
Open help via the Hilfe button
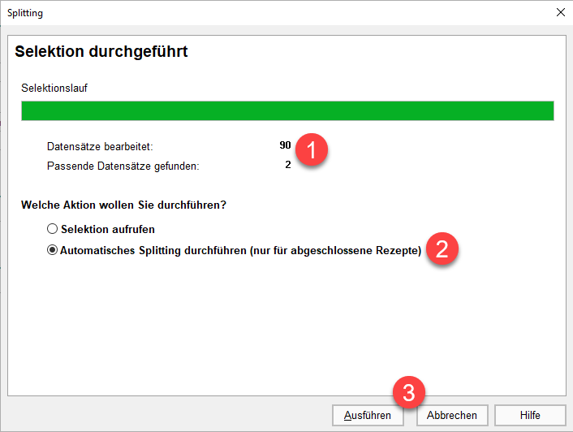(x=529, y=415)
